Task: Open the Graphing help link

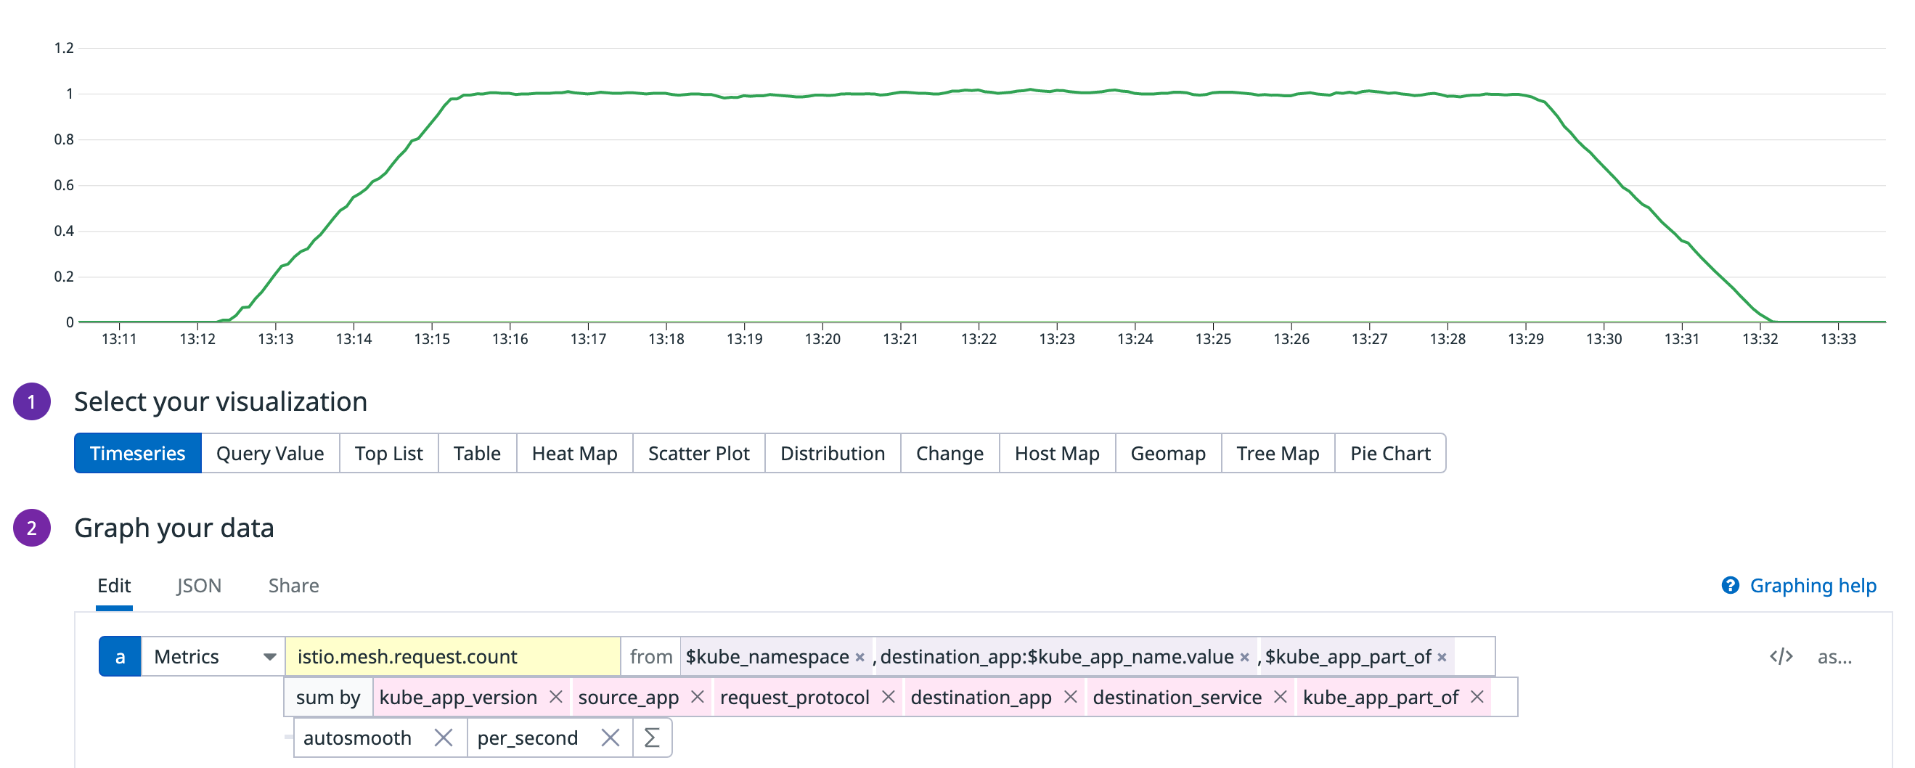Action: tap(1816, 586)
